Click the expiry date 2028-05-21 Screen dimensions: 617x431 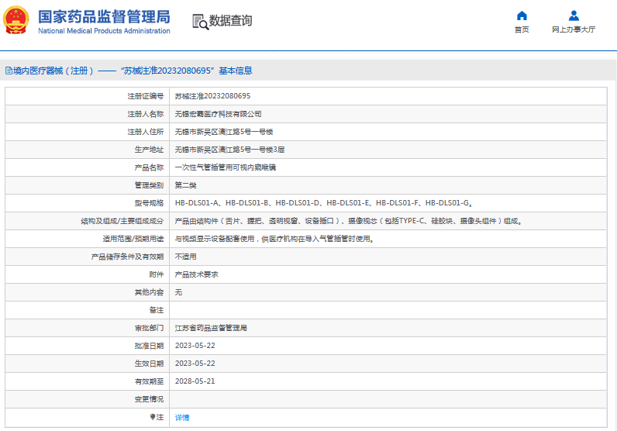tap(195, 381)
